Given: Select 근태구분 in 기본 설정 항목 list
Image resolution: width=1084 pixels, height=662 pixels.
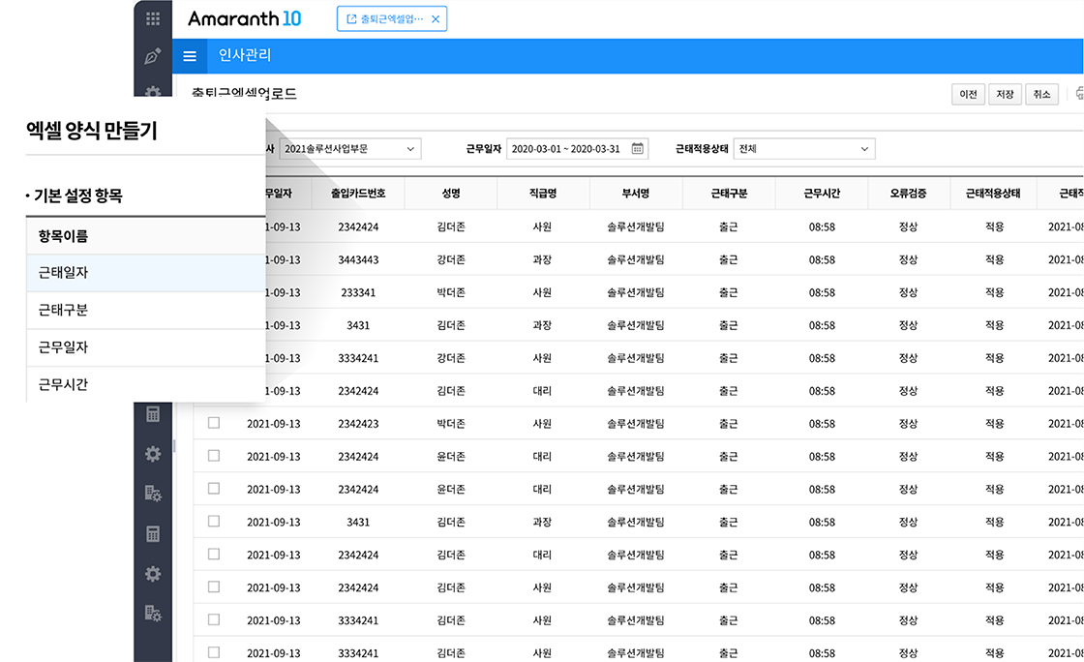Looking at the screenshot, I should [146, 311].
